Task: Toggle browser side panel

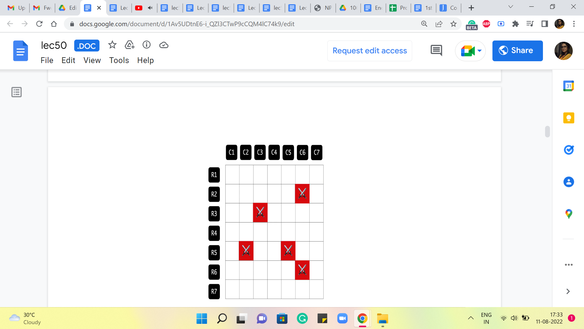Action: click(544, 24)
